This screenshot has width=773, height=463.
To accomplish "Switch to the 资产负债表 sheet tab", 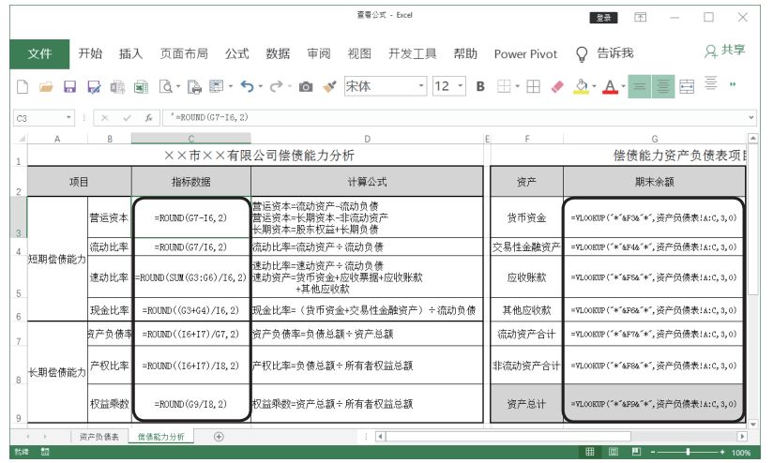I will click(99, 437).
